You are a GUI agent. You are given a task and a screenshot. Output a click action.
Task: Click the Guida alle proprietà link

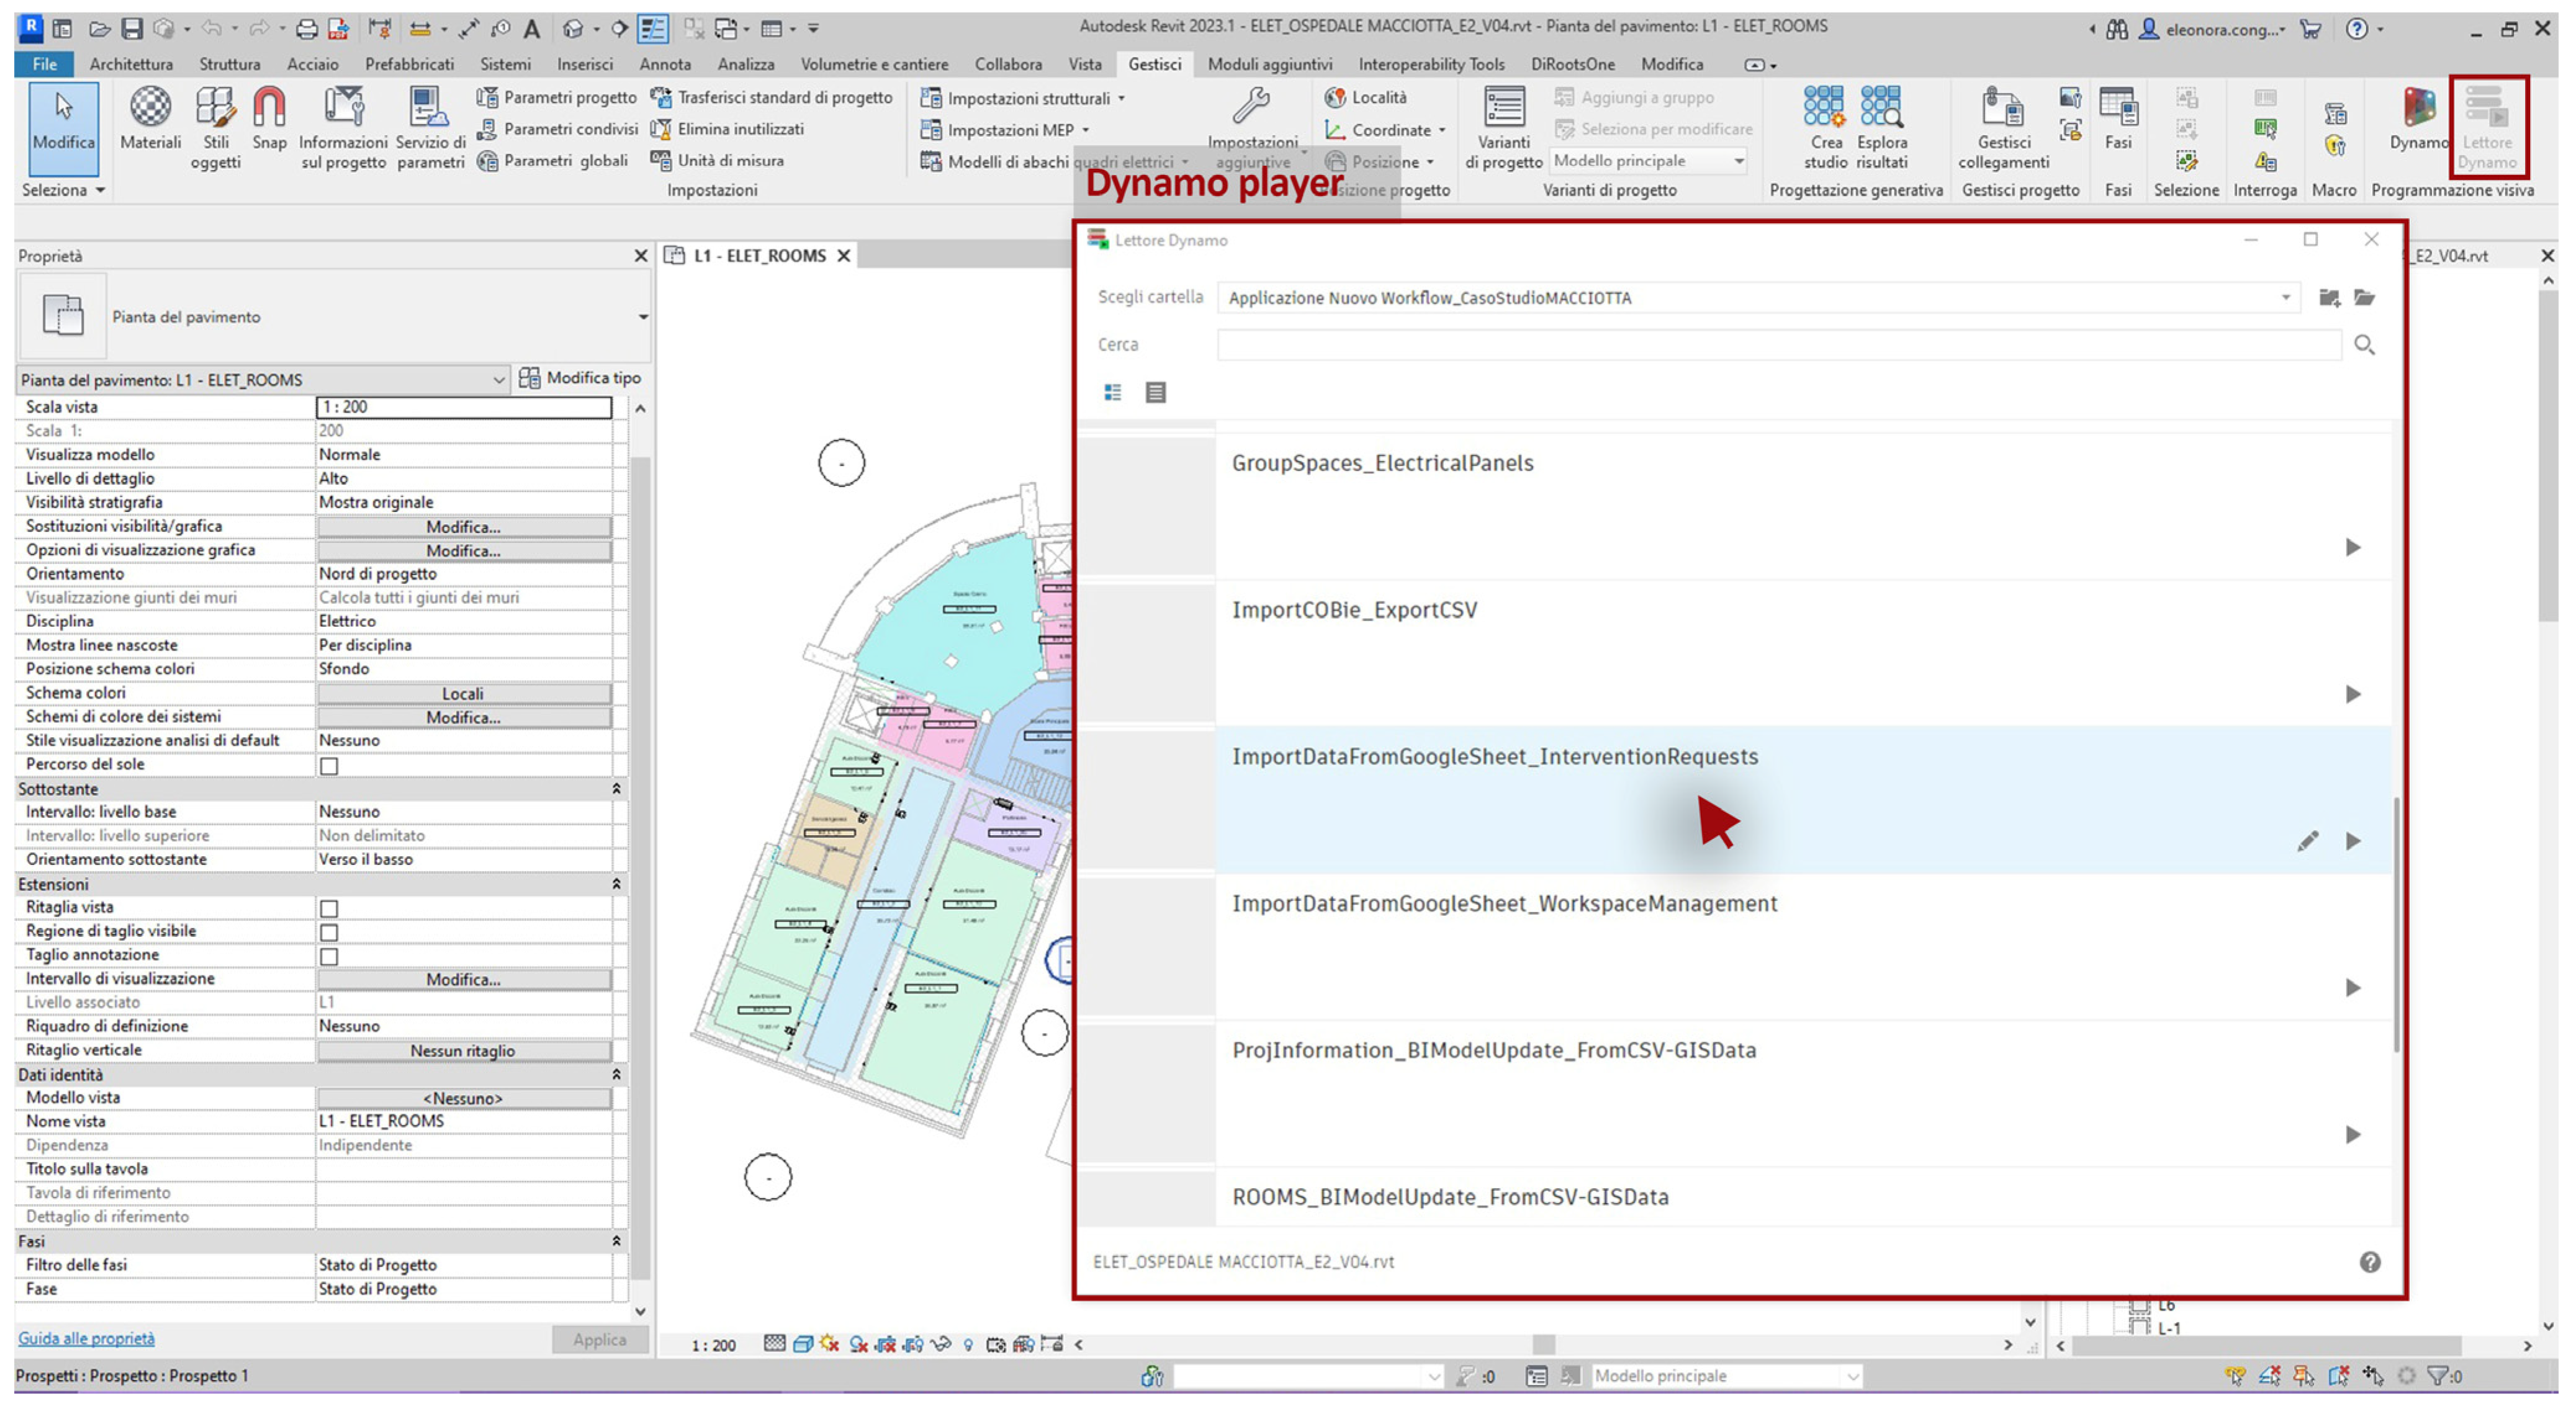tap(86, 1338)
